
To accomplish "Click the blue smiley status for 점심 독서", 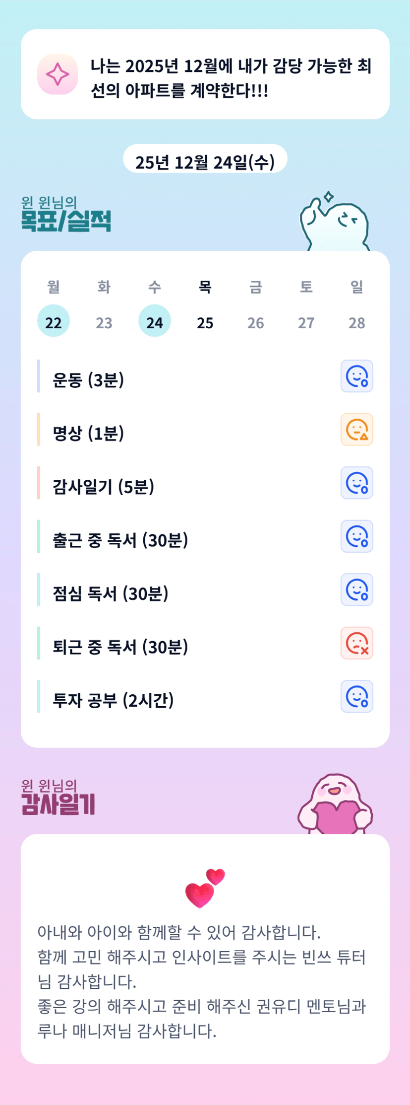I will (356, 589).
